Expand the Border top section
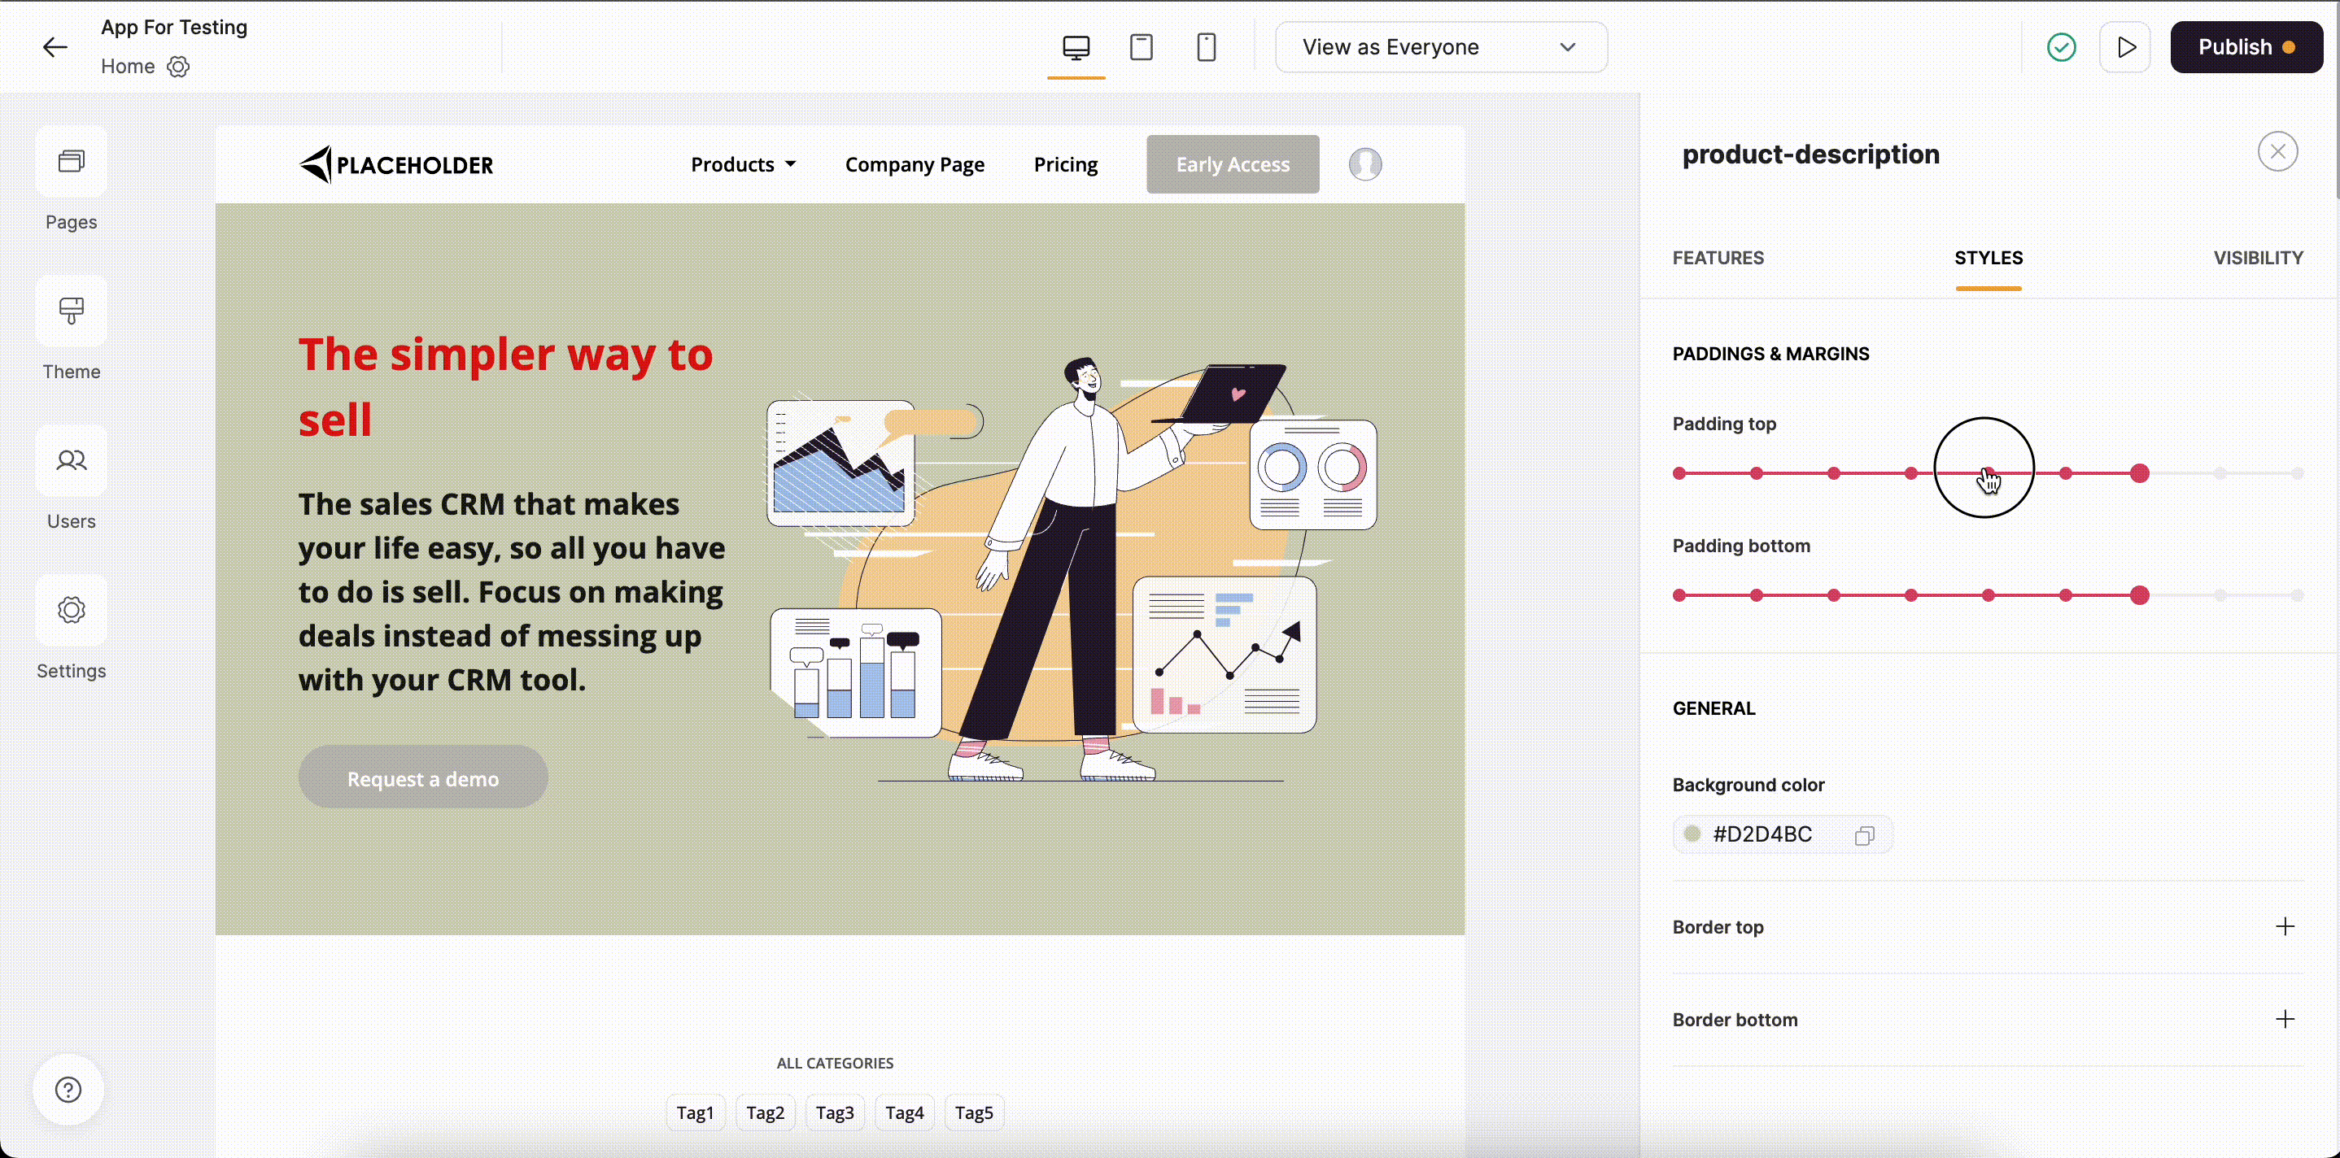This screenshot has width=2340, height=1158. pos(2285,926)
